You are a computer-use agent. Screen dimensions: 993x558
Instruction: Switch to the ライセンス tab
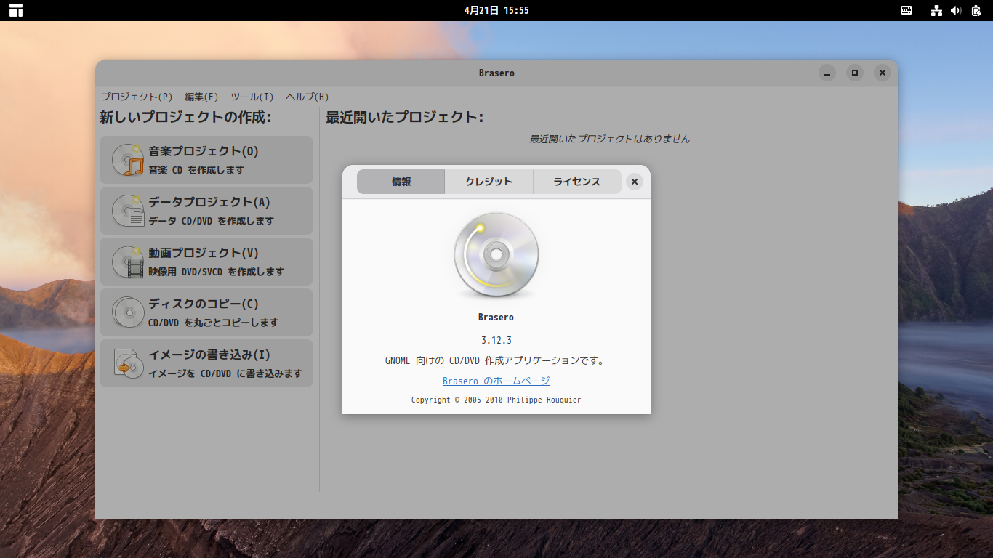tap(577, 182)
